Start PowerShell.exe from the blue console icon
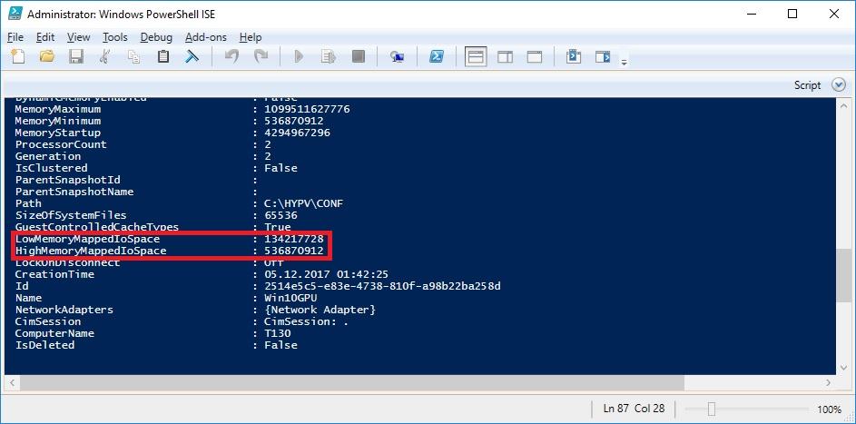Image resolution: width=856 pixels, height=424 pixels. tap(437, 56)
